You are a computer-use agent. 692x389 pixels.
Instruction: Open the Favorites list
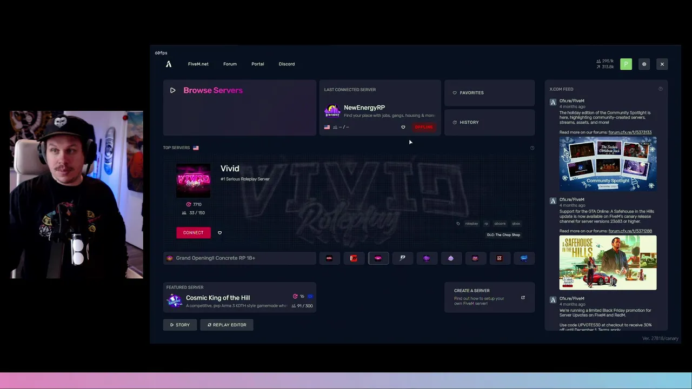[x=489, y=93]
